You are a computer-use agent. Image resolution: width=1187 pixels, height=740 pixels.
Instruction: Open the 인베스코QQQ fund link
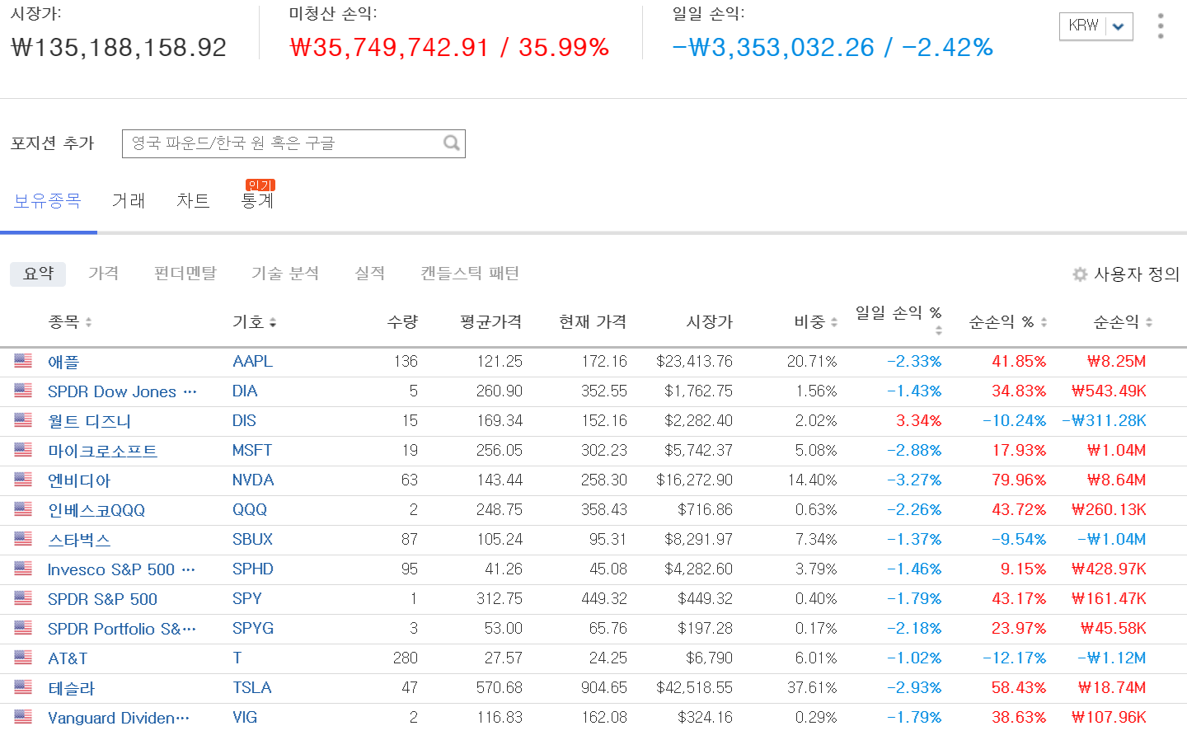pyautogui.click(x=96, y=510)
